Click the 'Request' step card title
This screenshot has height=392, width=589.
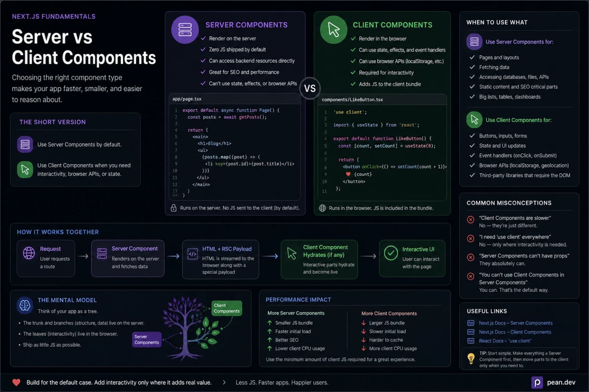pyautogui.click(x=50, y=249)
